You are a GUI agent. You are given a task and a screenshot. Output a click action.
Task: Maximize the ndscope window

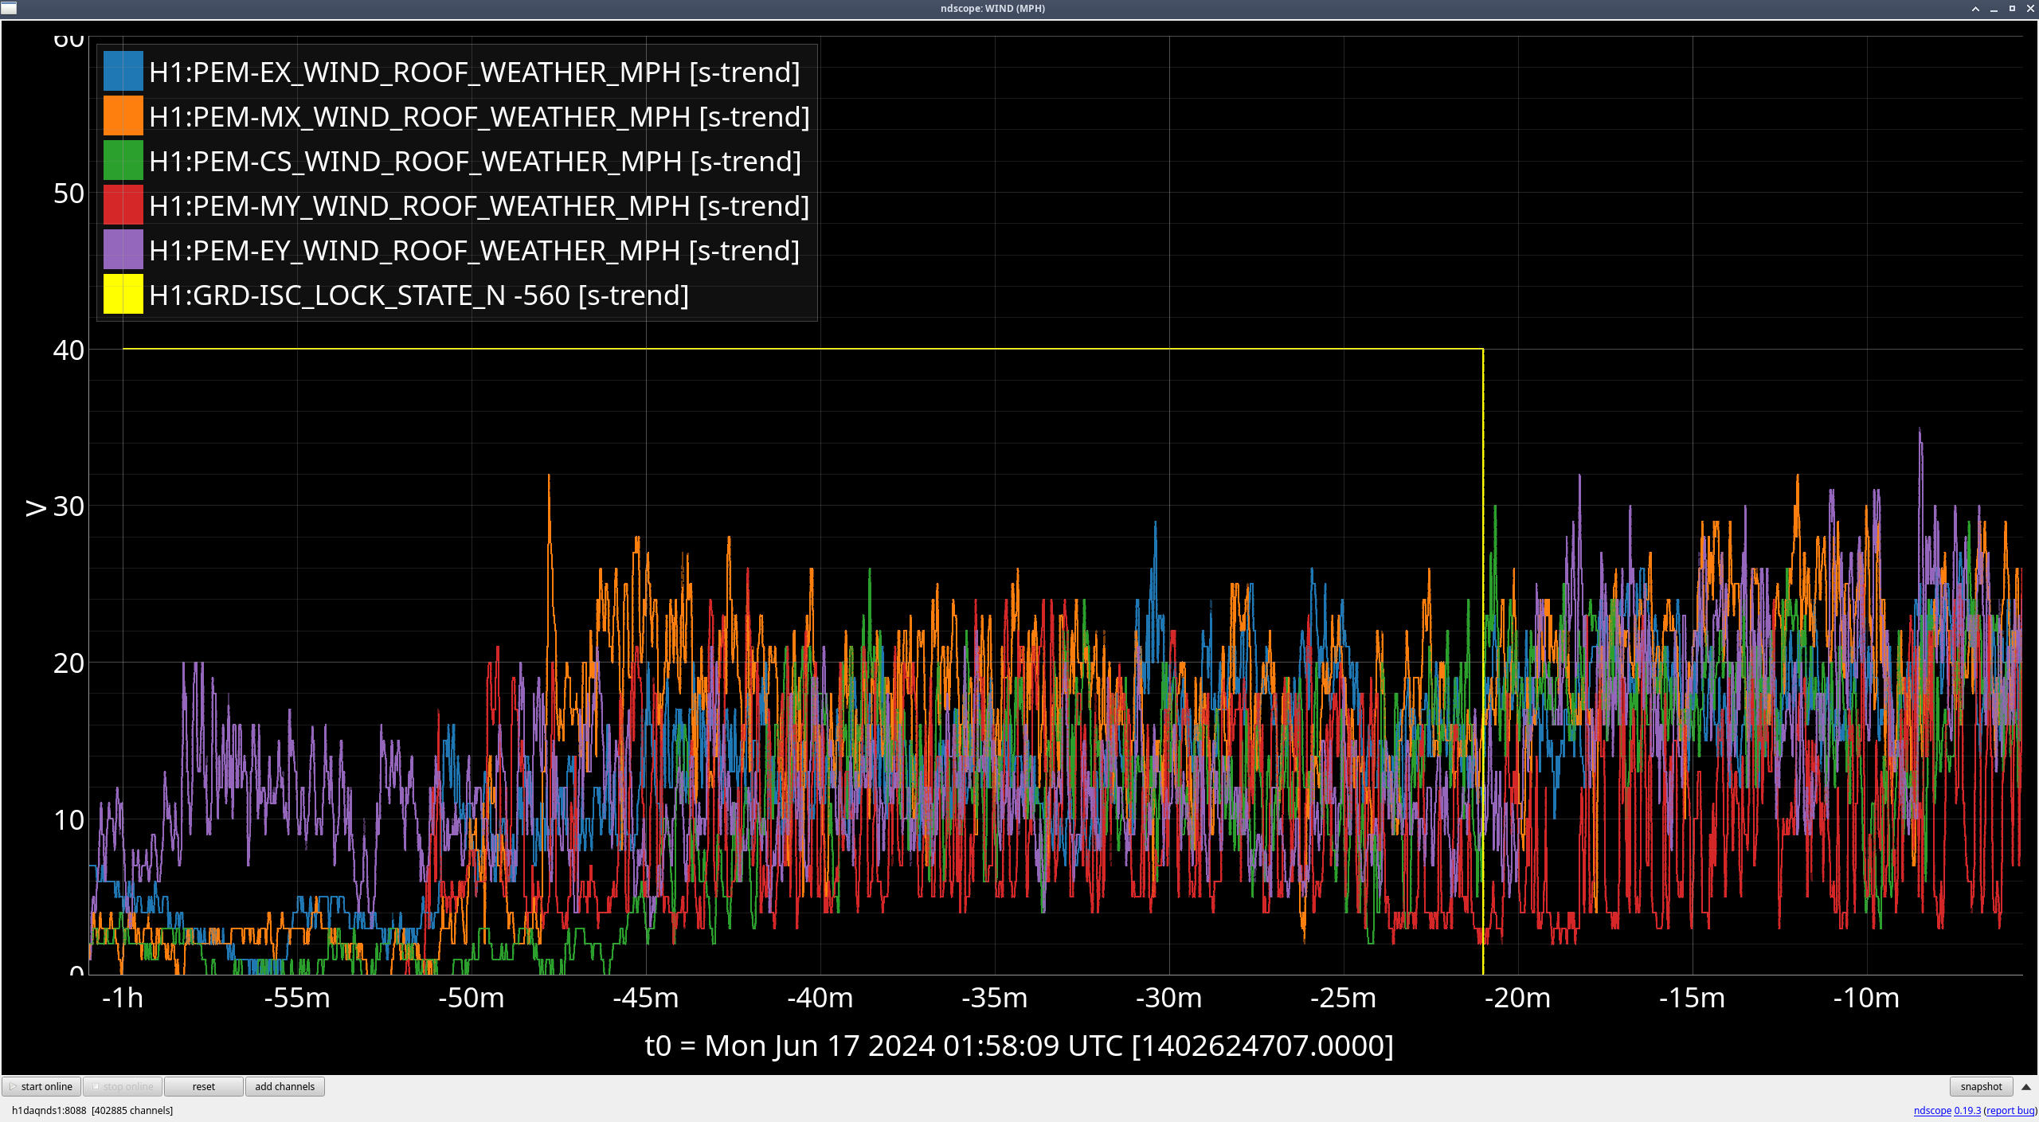click(2013, 9)
